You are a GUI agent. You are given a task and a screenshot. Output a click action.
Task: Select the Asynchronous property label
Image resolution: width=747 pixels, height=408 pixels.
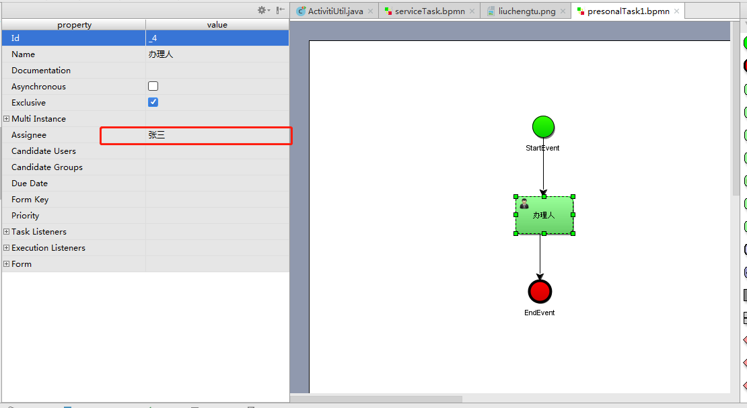[38, 87]
